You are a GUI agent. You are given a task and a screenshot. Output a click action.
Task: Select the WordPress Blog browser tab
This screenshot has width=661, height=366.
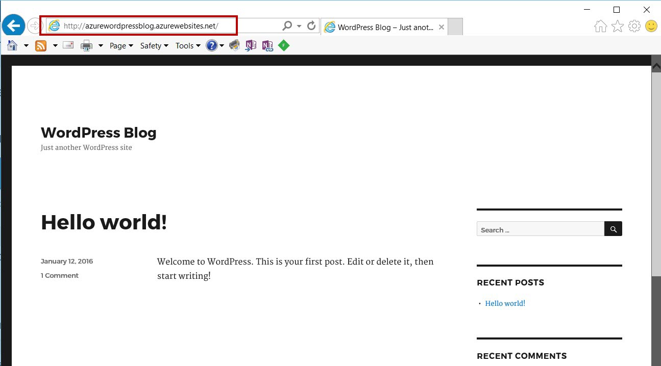coord(384,27)
